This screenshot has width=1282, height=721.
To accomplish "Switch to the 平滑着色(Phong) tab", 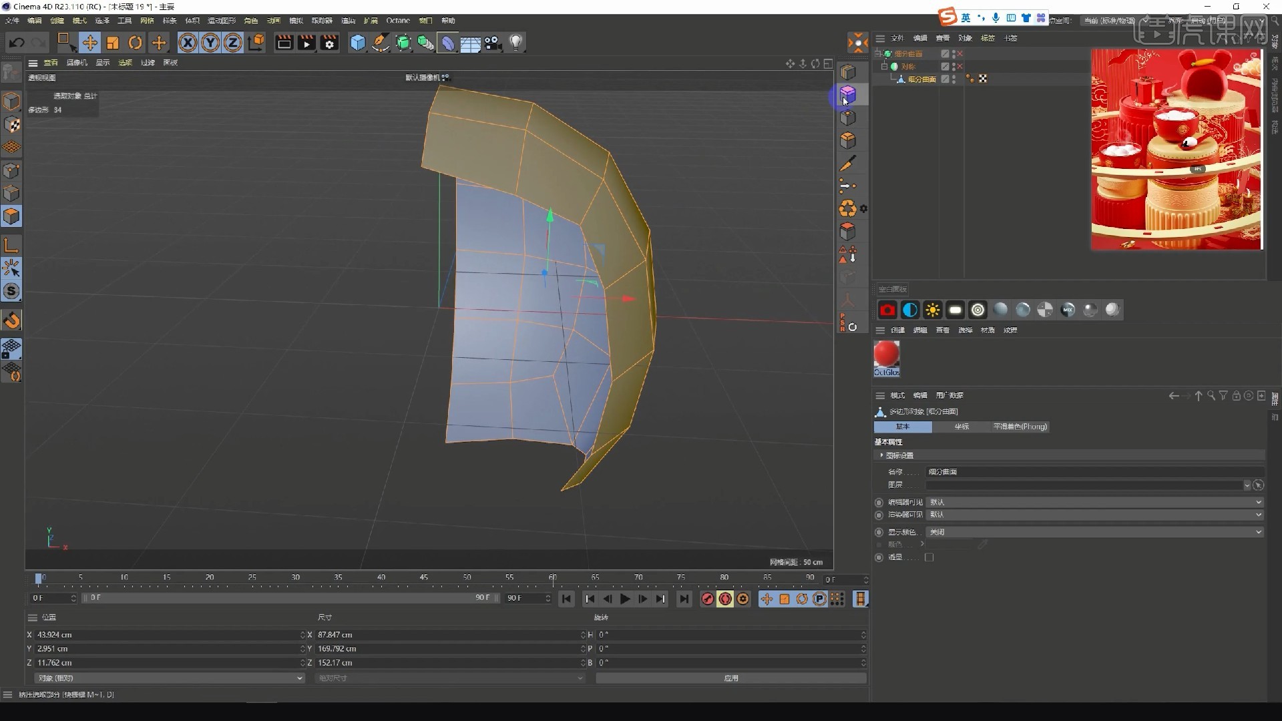I will pos(1020,427).
